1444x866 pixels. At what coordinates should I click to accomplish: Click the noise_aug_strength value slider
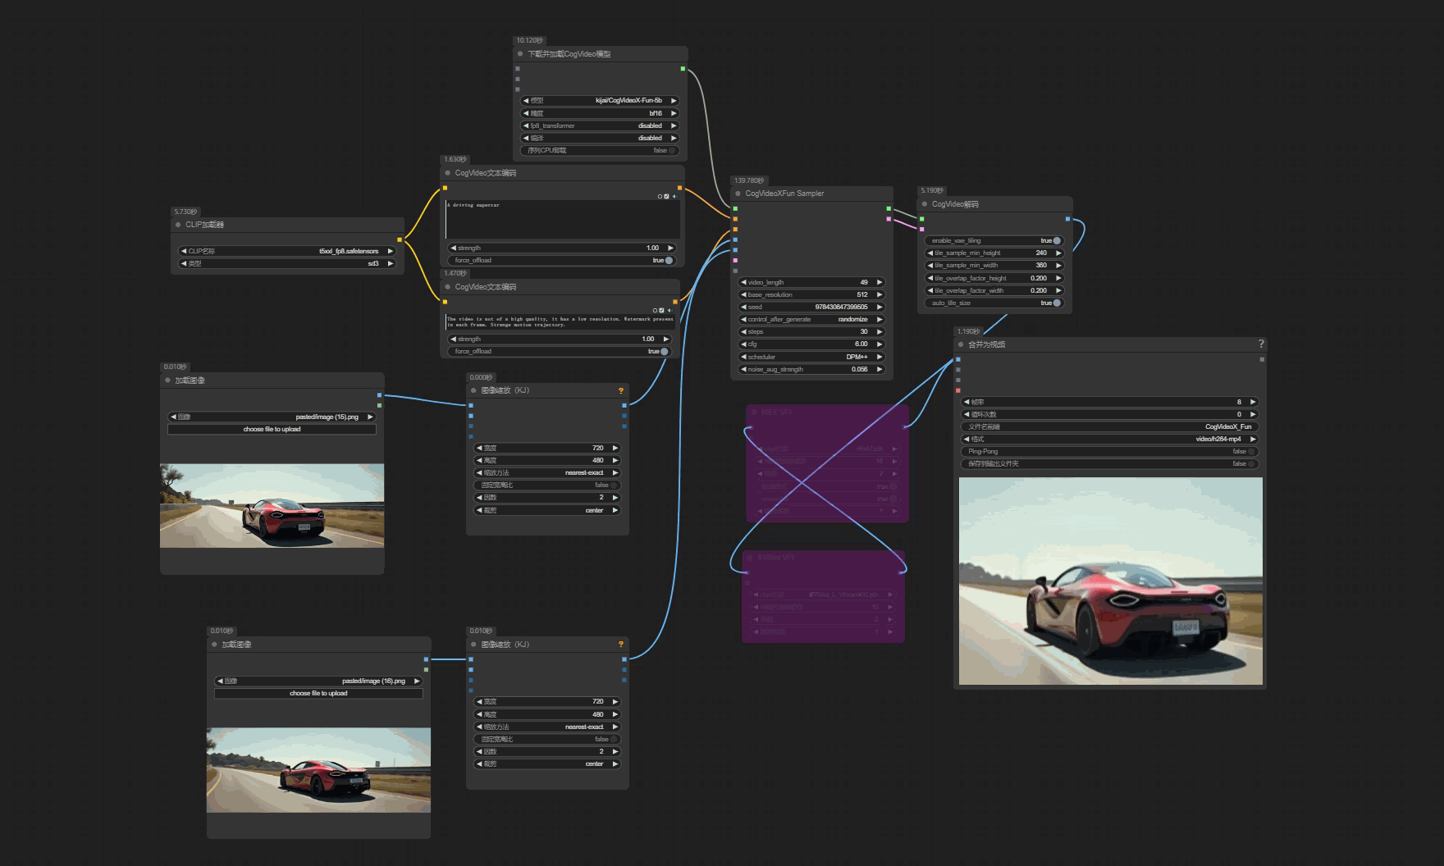[x=811, y=369]
